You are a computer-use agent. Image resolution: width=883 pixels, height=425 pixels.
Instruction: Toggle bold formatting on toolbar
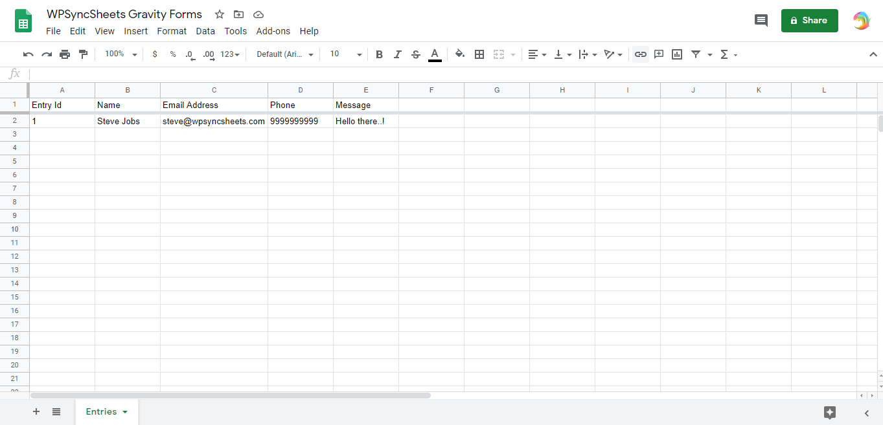click(x=379, y=54)
